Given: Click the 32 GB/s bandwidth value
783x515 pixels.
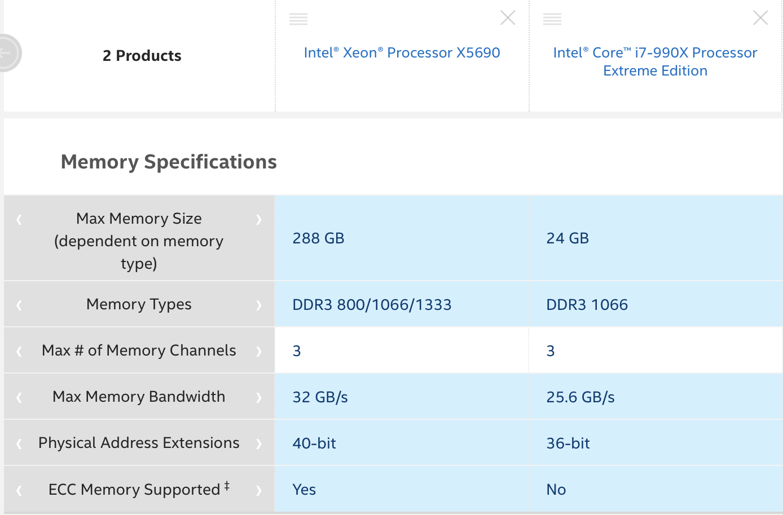Looking at the screenshot, I should click(x=320, y=397).
